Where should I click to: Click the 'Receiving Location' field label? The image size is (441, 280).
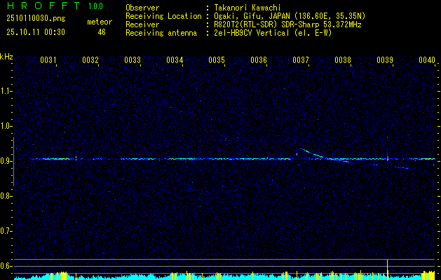[x=163, y=16]
